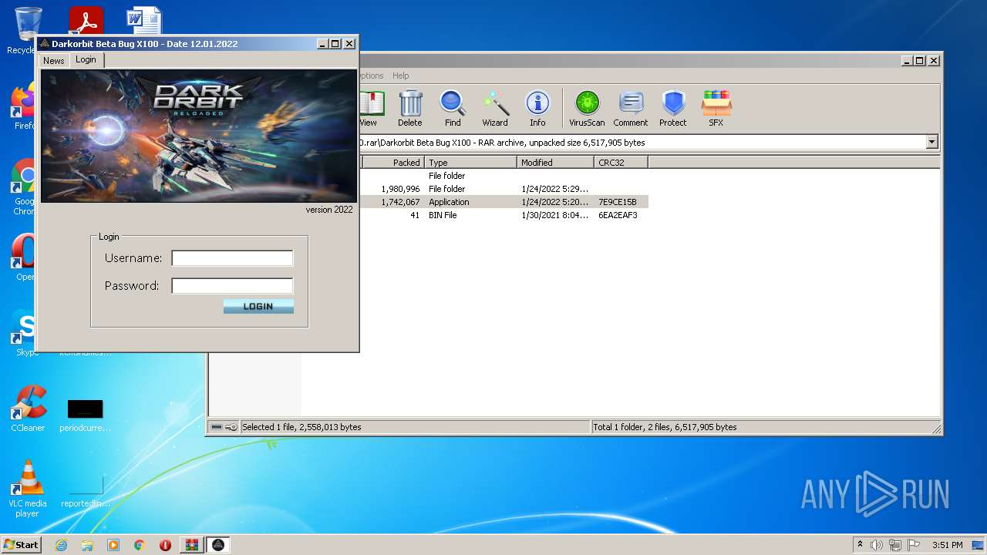Image resolution: width=987 pixels, height=555 pixels.
Task: Click the SFX icon in WinRAR toolbar
Action: click(x=716, y=108)
